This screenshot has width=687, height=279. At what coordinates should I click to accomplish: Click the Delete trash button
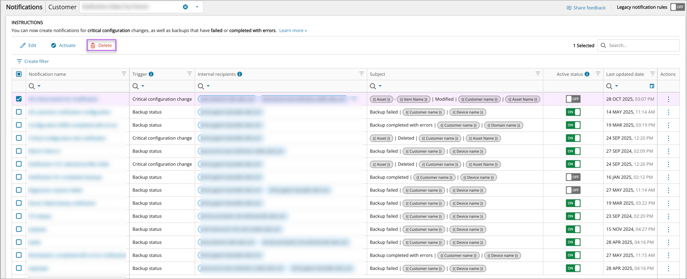pos(101,45)
